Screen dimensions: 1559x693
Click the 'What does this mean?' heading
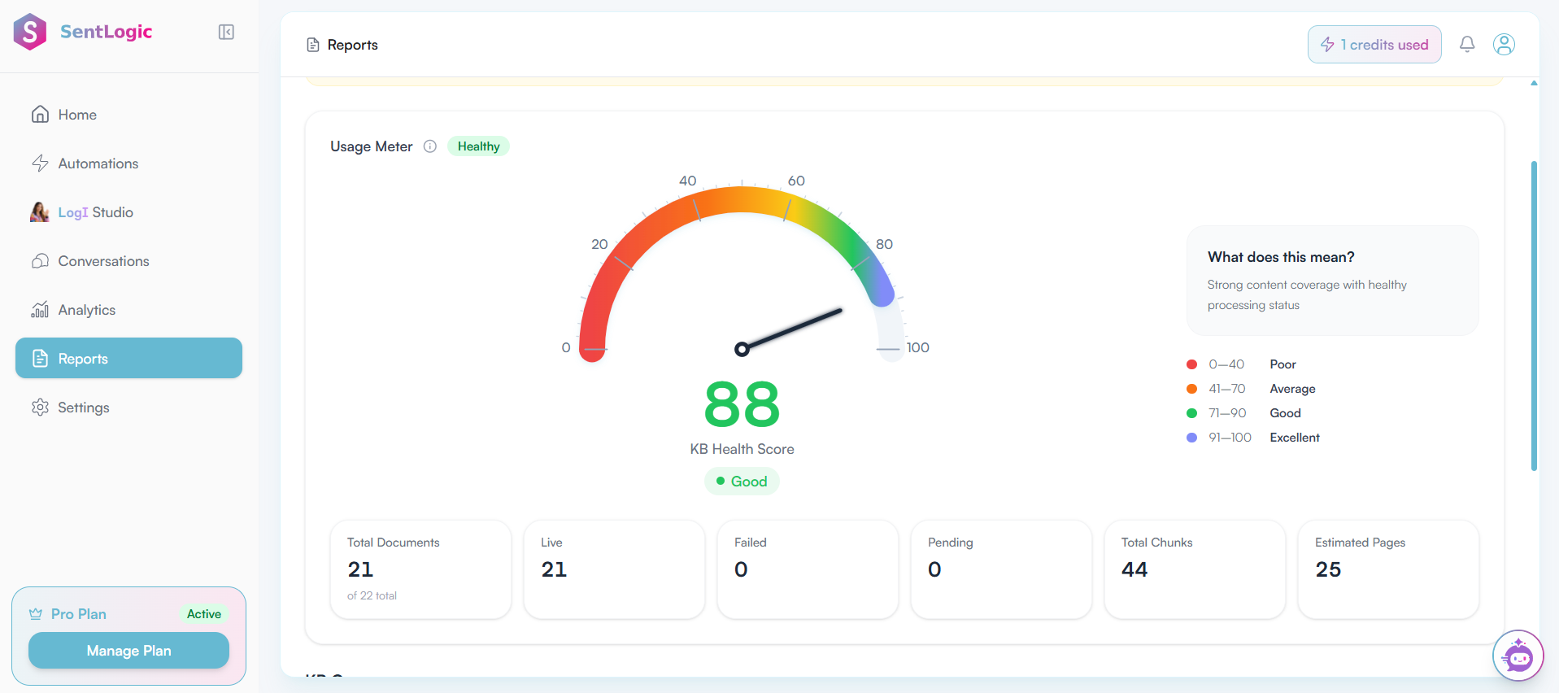click(x=1281, y=257)
